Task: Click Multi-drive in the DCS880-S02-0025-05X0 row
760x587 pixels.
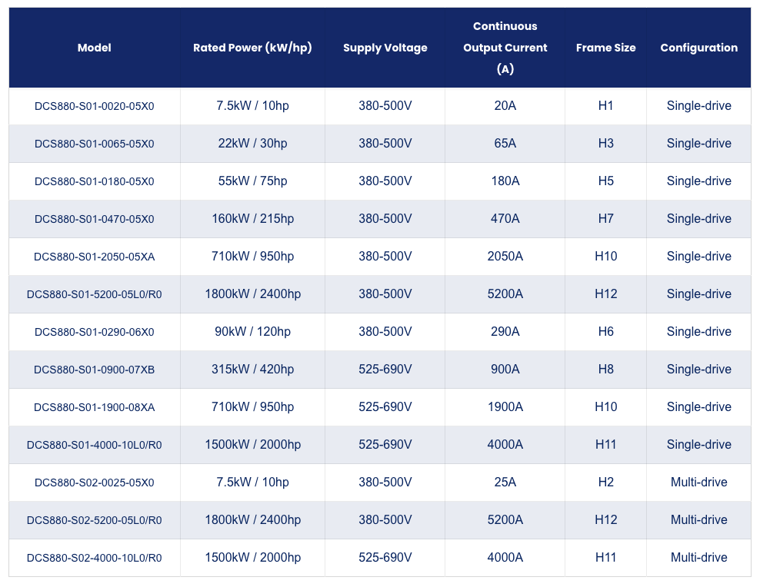Action: [x=699, y=482]
